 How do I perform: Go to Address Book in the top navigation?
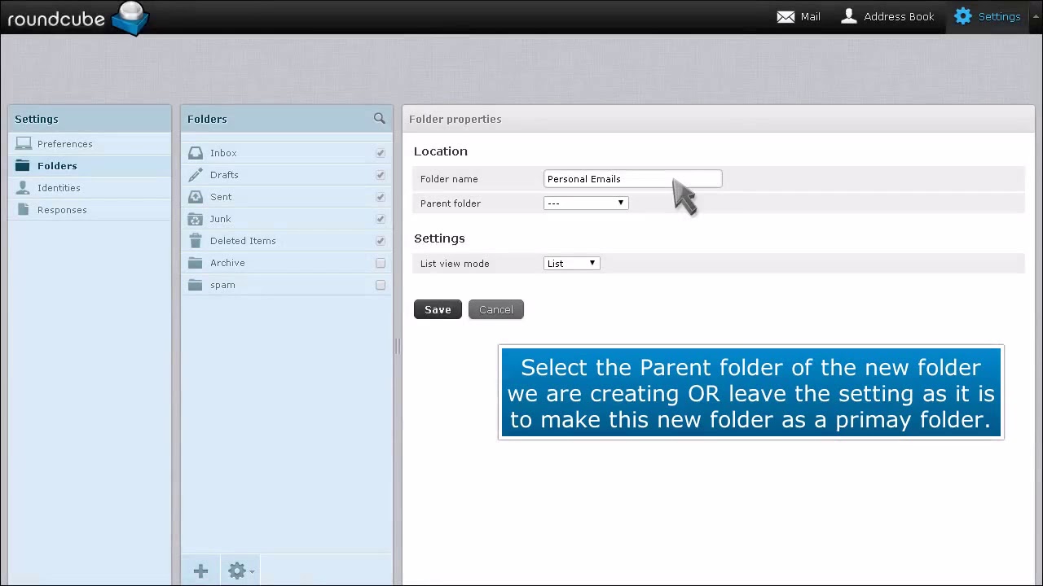tap(887, 16)
